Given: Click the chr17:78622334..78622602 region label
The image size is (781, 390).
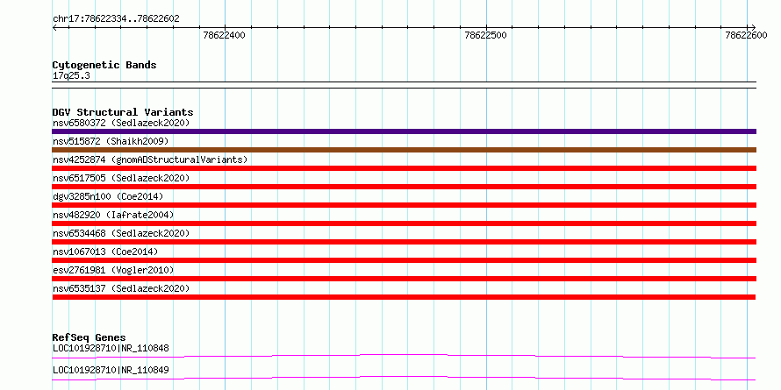Looking at the screenshot, I should pyautogui.click(x=116, y=19).
